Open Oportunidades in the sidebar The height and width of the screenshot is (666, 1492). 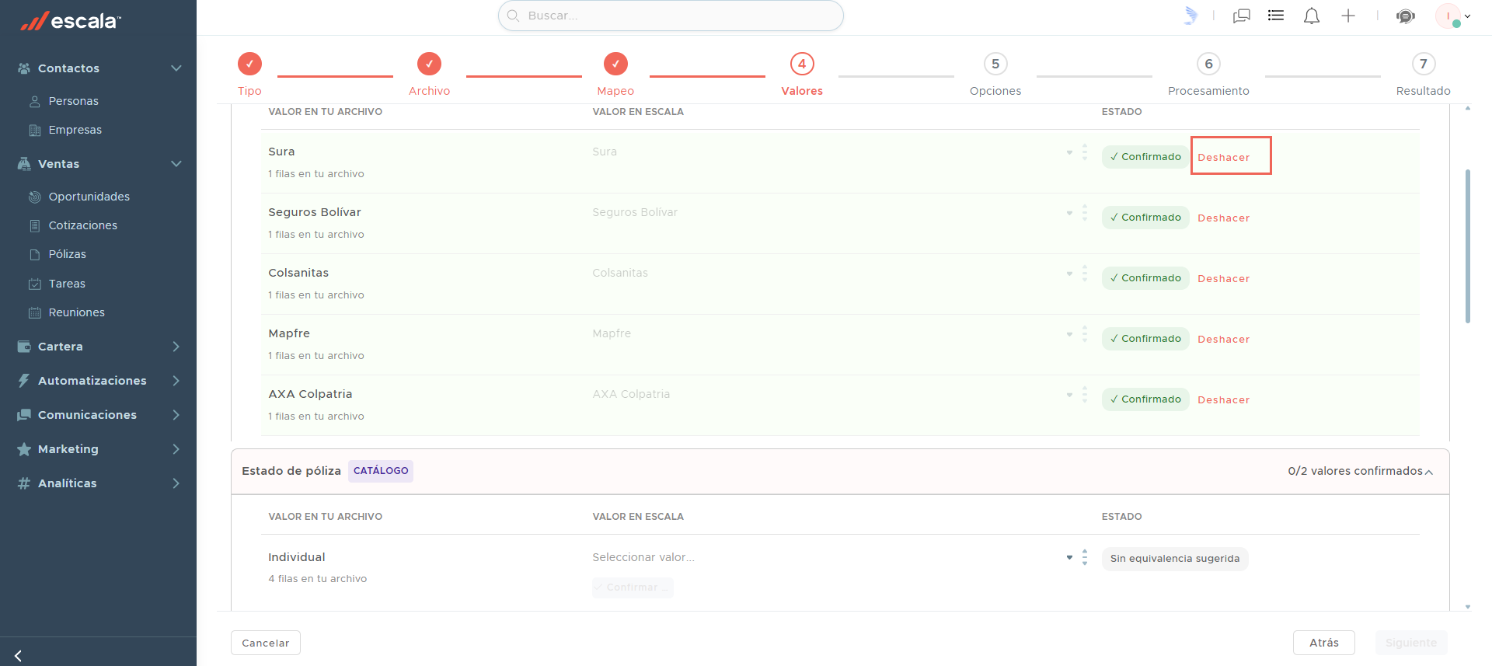[89, 197]
